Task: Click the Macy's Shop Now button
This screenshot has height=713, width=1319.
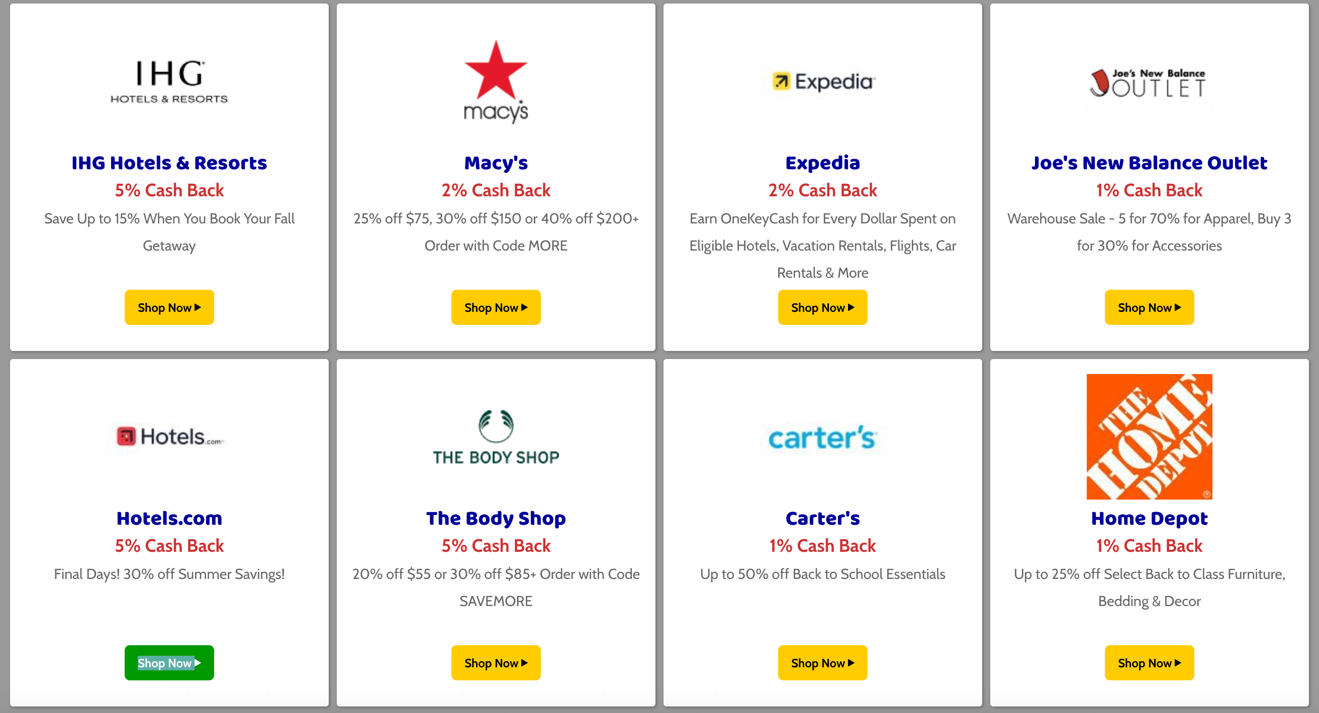Action: 496,307
